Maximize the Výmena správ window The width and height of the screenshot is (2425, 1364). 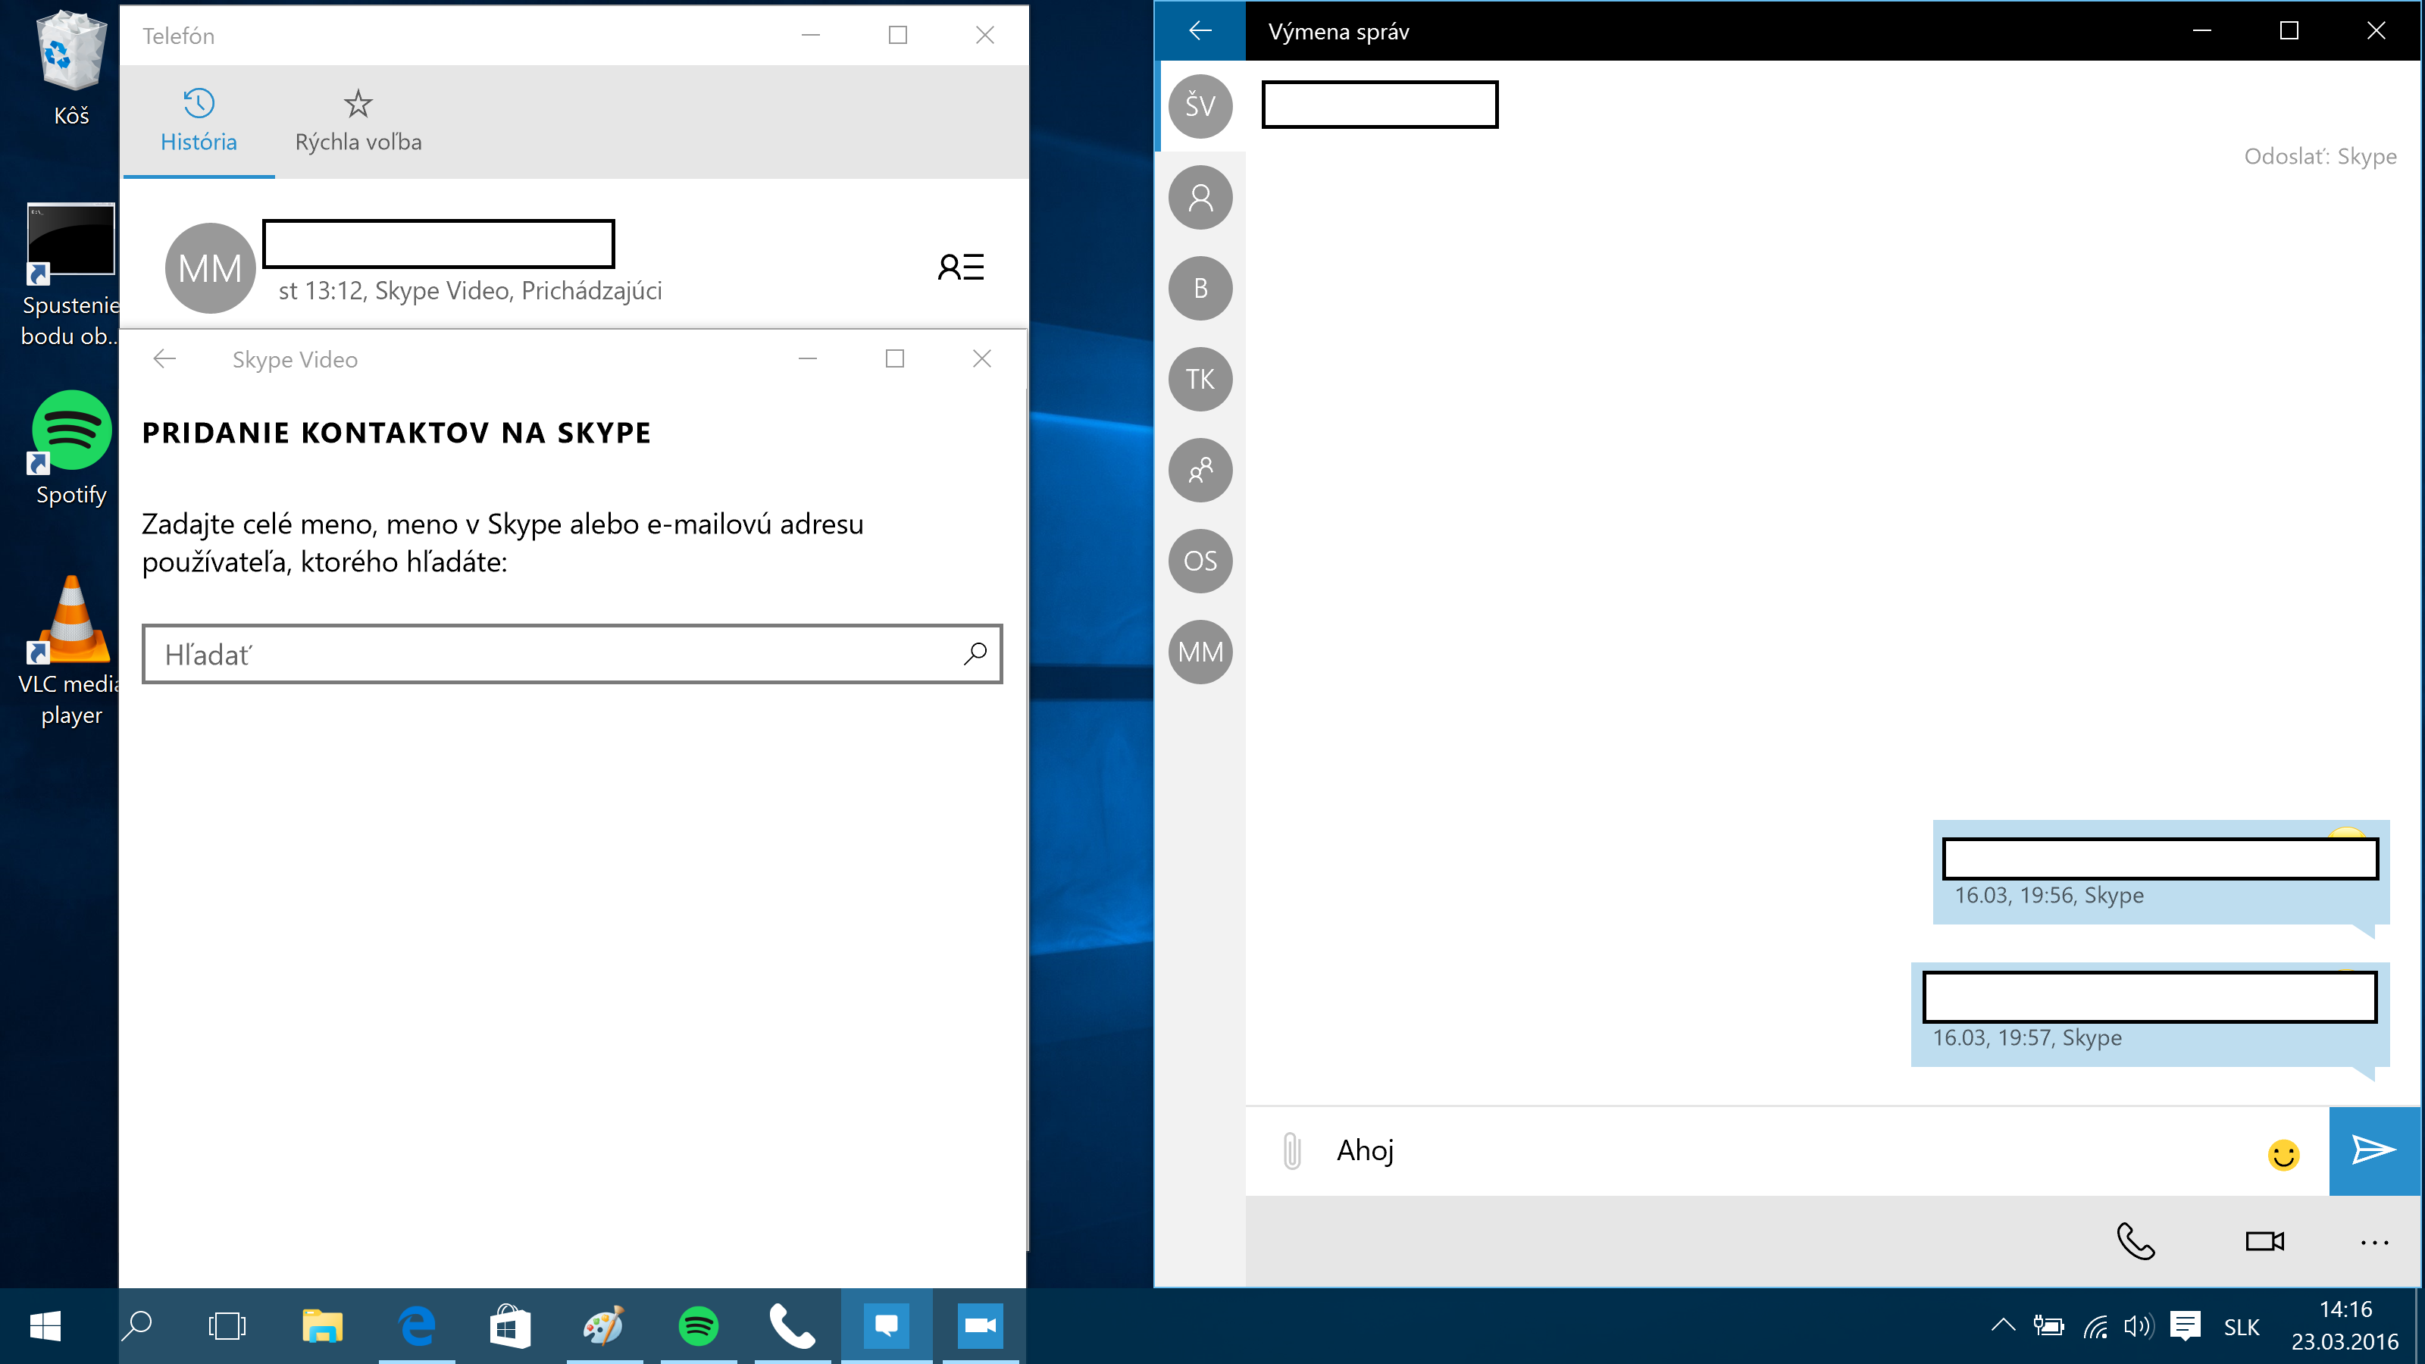(x=2289, y=31)
